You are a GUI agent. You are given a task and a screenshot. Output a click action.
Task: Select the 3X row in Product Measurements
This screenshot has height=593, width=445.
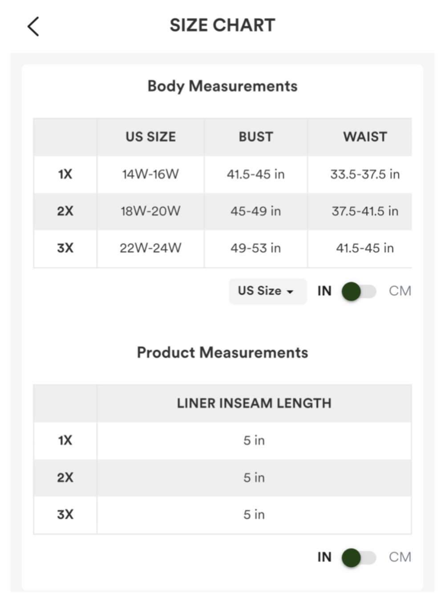coord(222,515)
